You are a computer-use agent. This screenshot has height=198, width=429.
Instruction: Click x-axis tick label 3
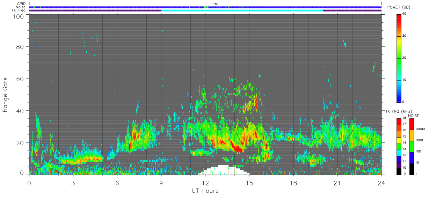pyautogui.click(x=73, y=183)
